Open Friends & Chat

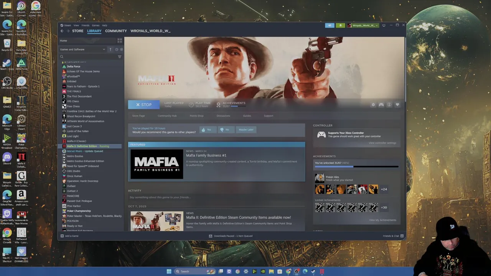(393, 236)
